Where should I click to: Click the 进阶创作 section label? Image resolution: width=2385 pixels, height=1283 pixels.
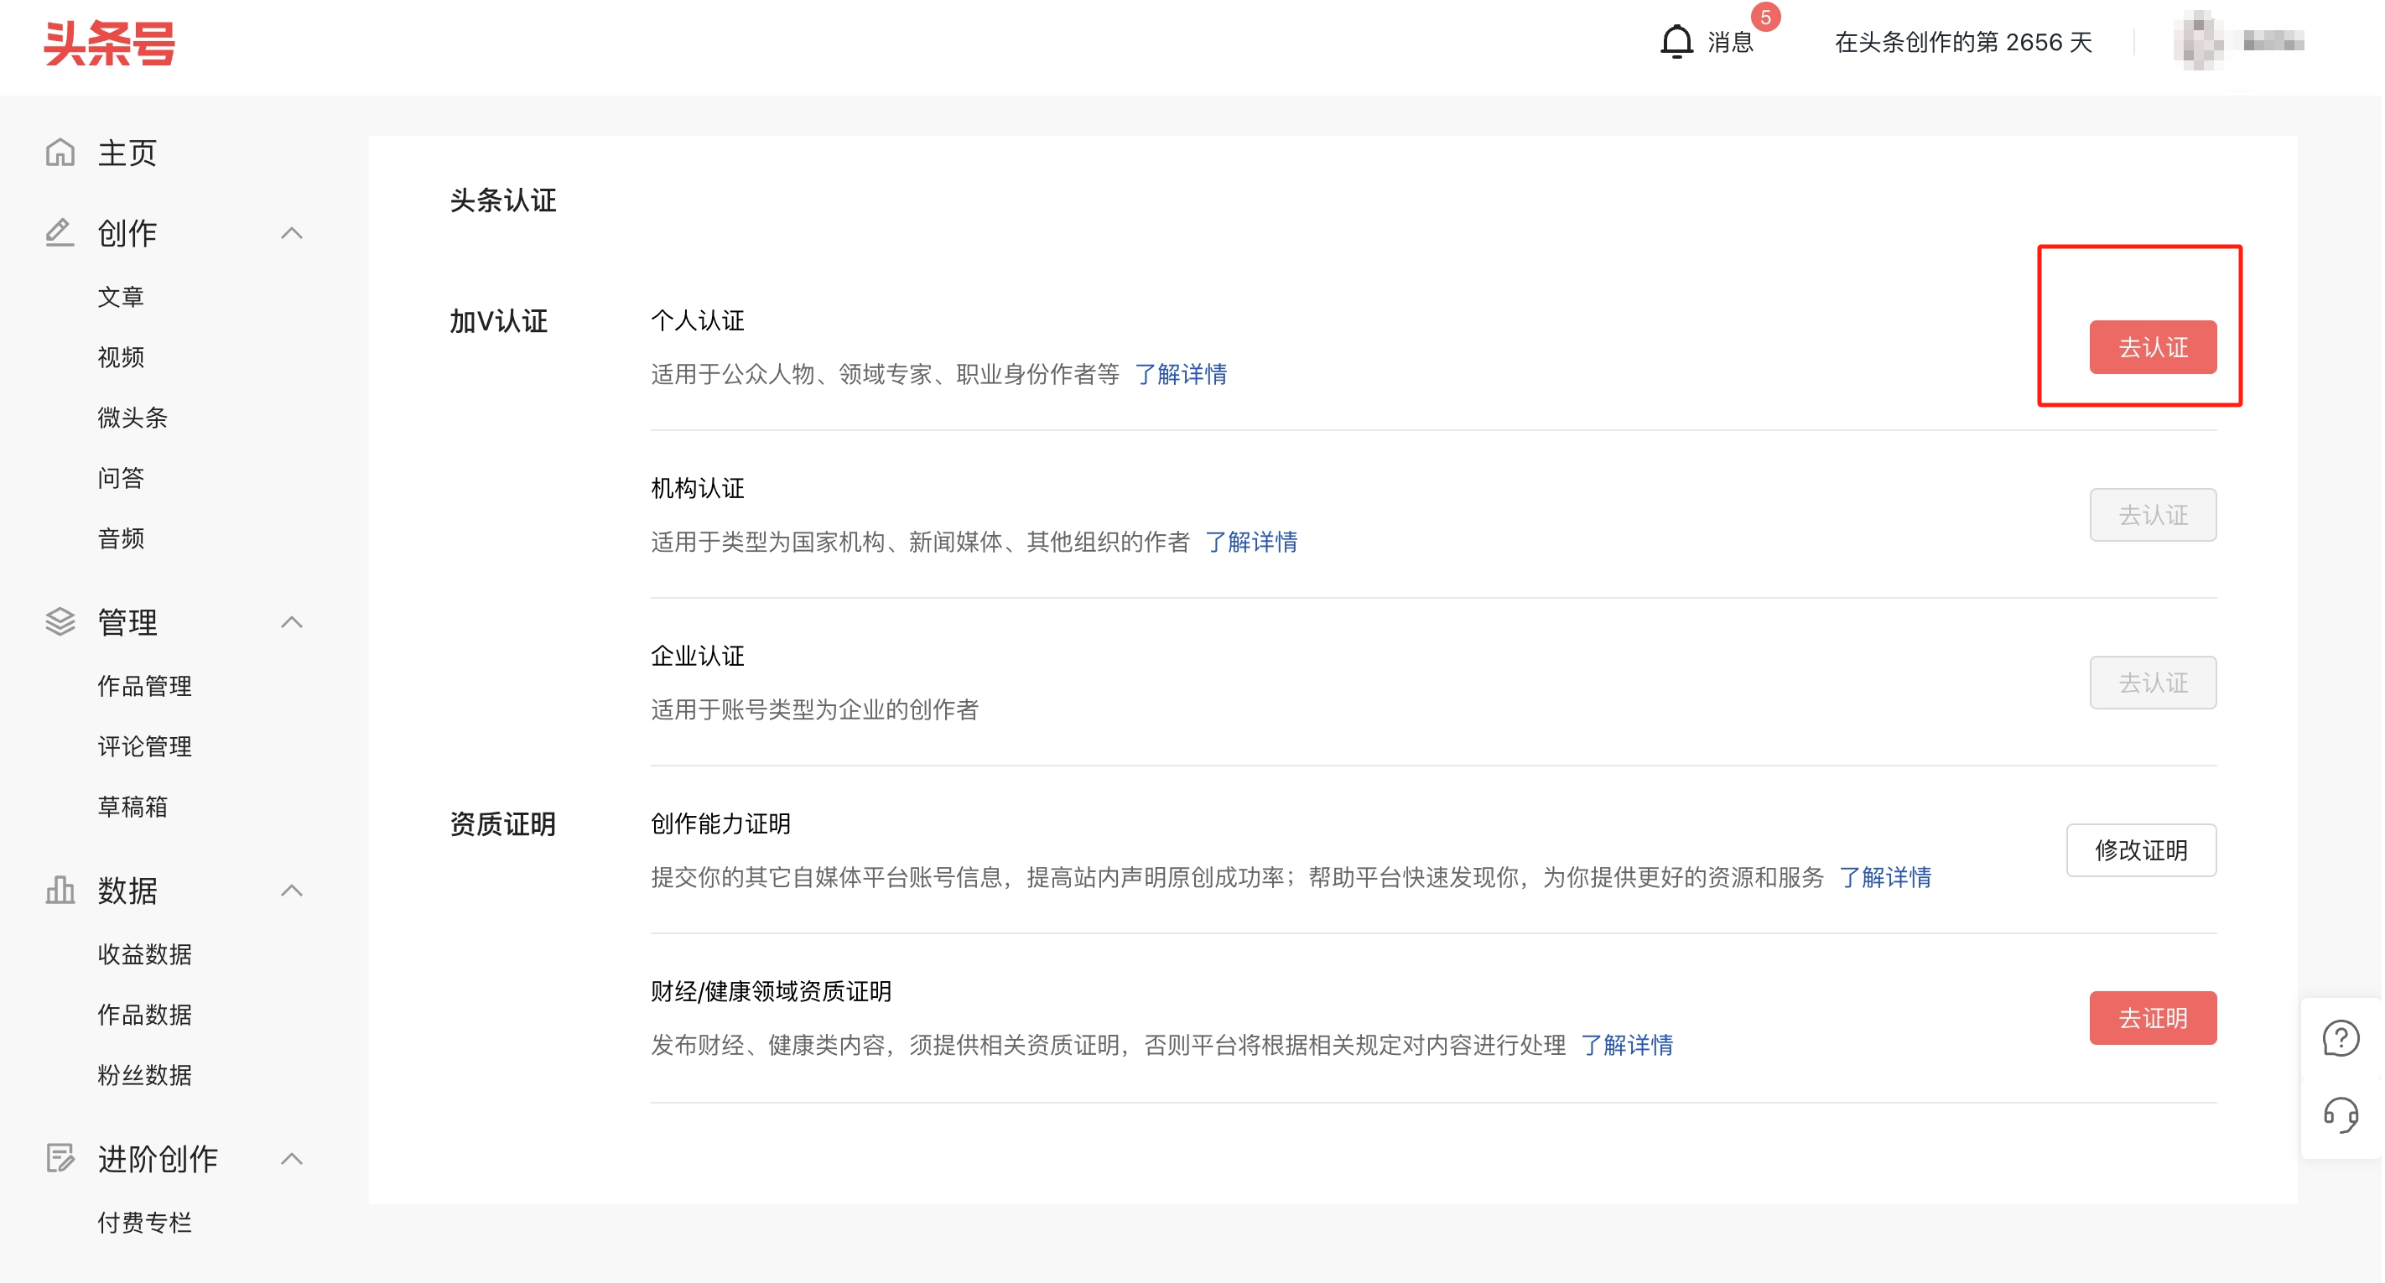point(158,1159)
